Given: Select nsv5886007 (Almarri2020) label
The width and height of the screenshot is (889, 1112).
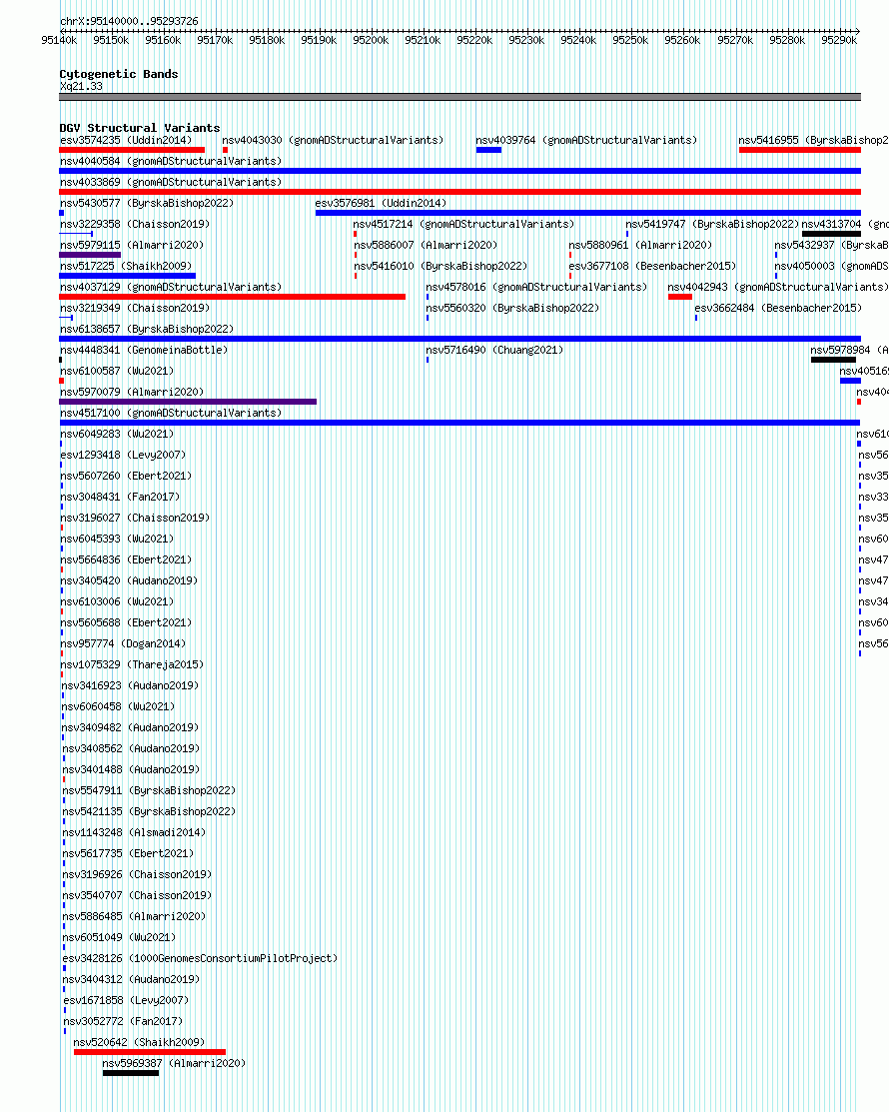Looking at the screenshot, I should (426, 245).
